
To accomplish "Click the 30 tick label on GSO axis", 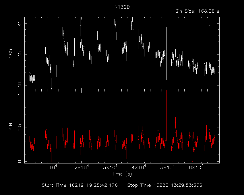I will [20, 85].
